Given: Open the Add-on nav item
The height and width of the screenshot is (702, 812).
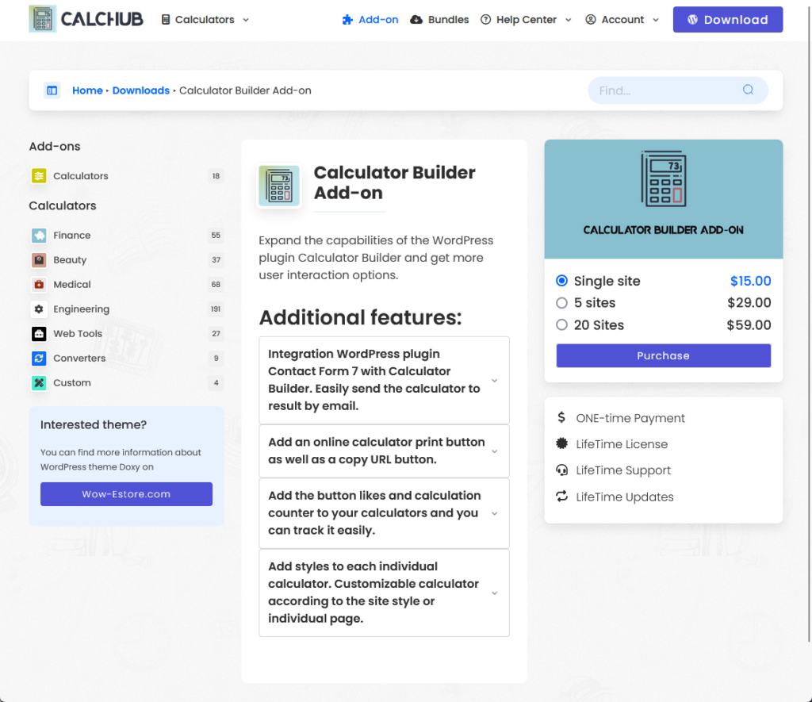Looking at the screenshot, I should tap(370, 20).
